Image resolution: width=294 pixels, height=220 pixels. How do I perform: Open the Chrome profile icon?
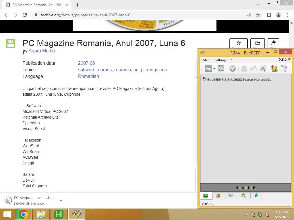click(x=278, y=15)
